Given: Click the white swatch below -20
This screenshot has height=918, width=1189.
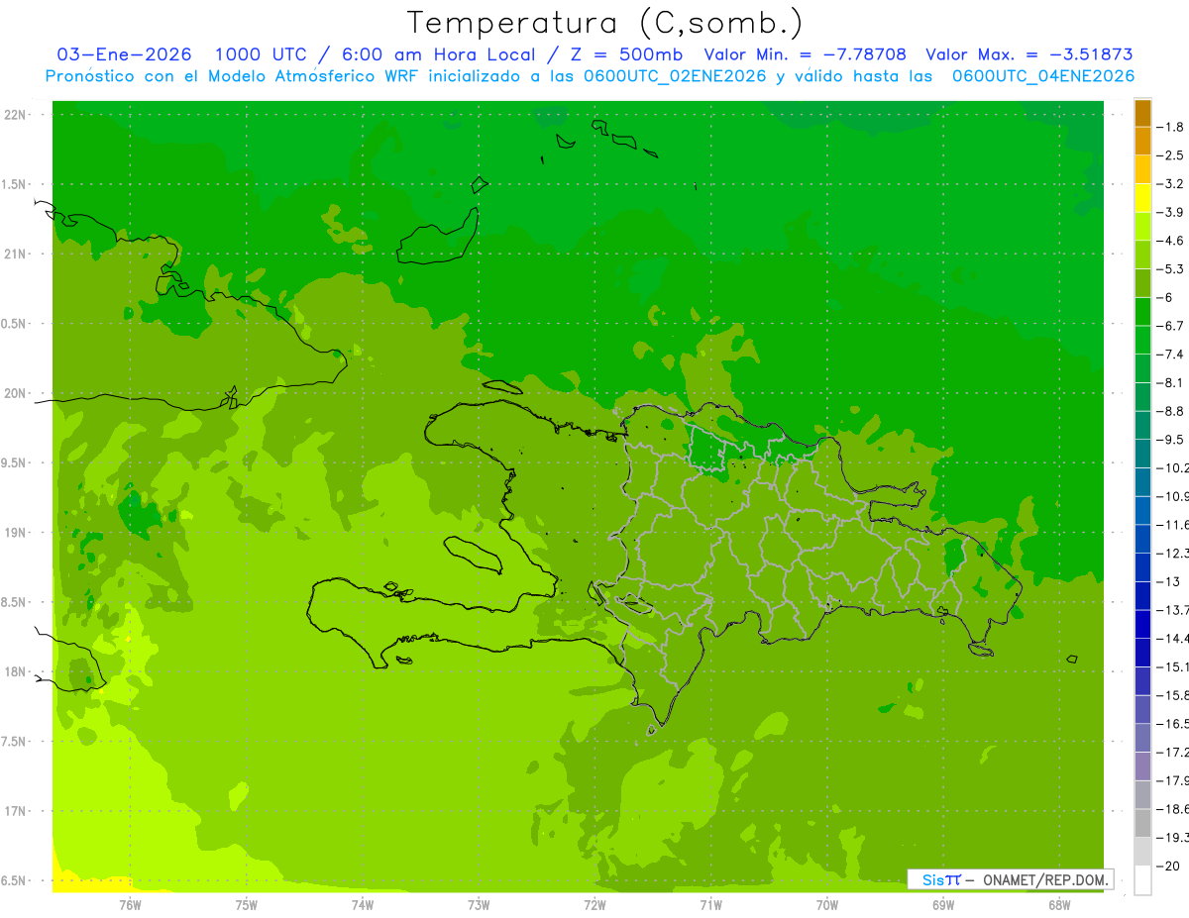Looking at the screenshot, I should [x=1142, y=880].
